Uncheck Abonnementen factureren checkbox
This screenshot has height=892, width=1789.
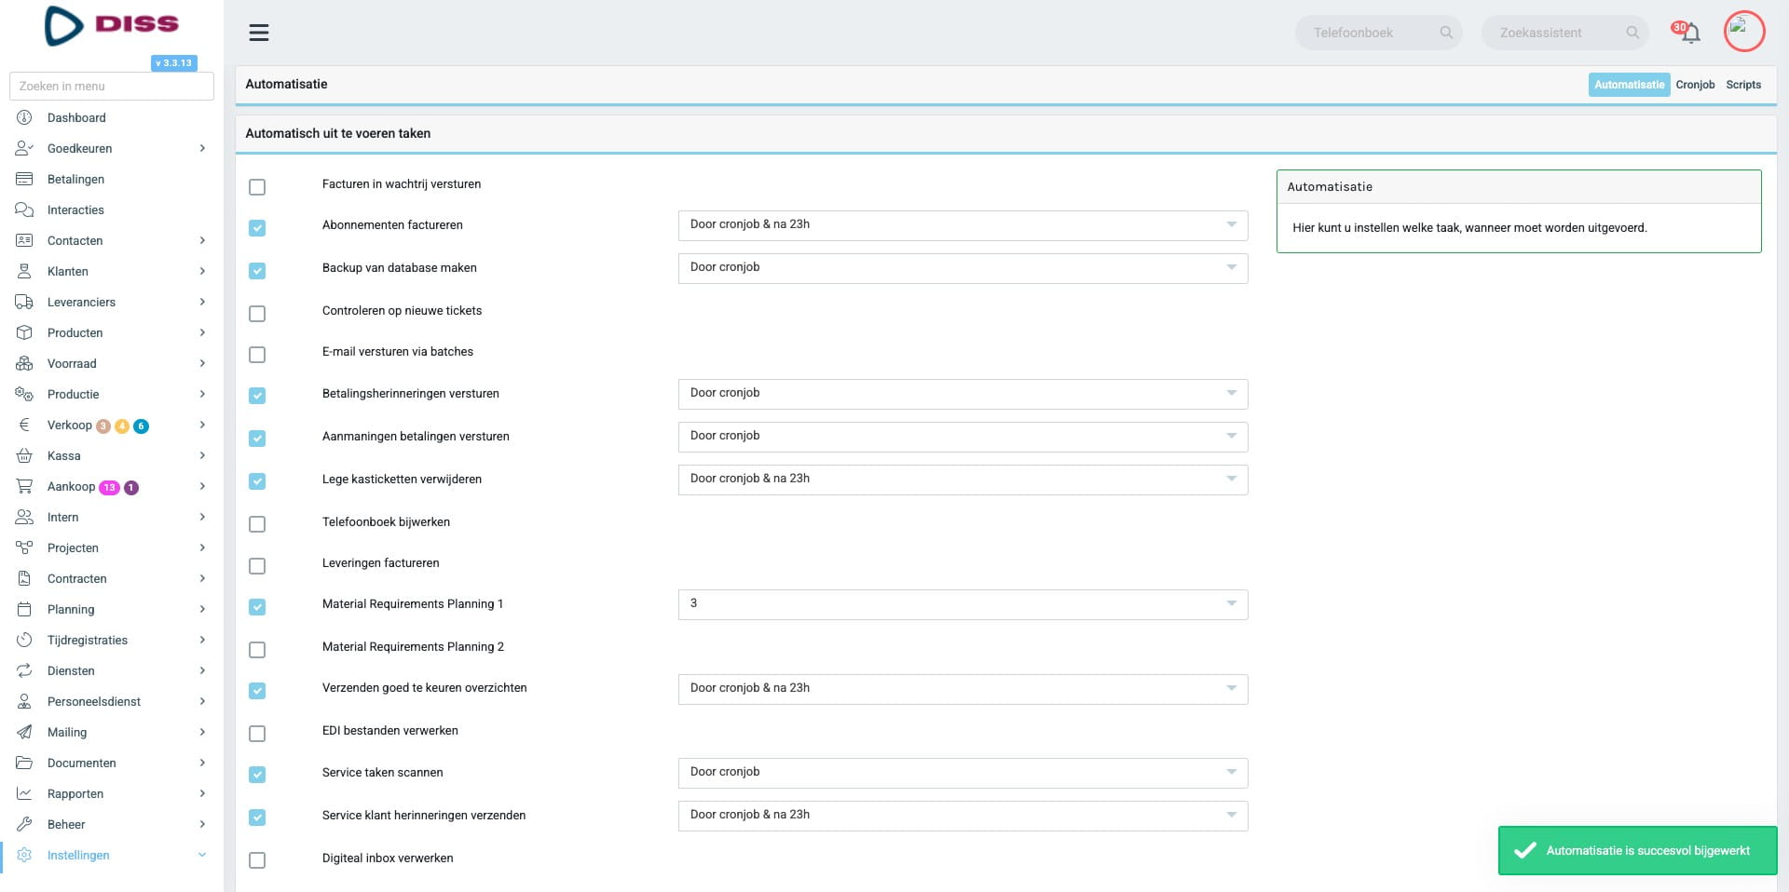point(257,228)
